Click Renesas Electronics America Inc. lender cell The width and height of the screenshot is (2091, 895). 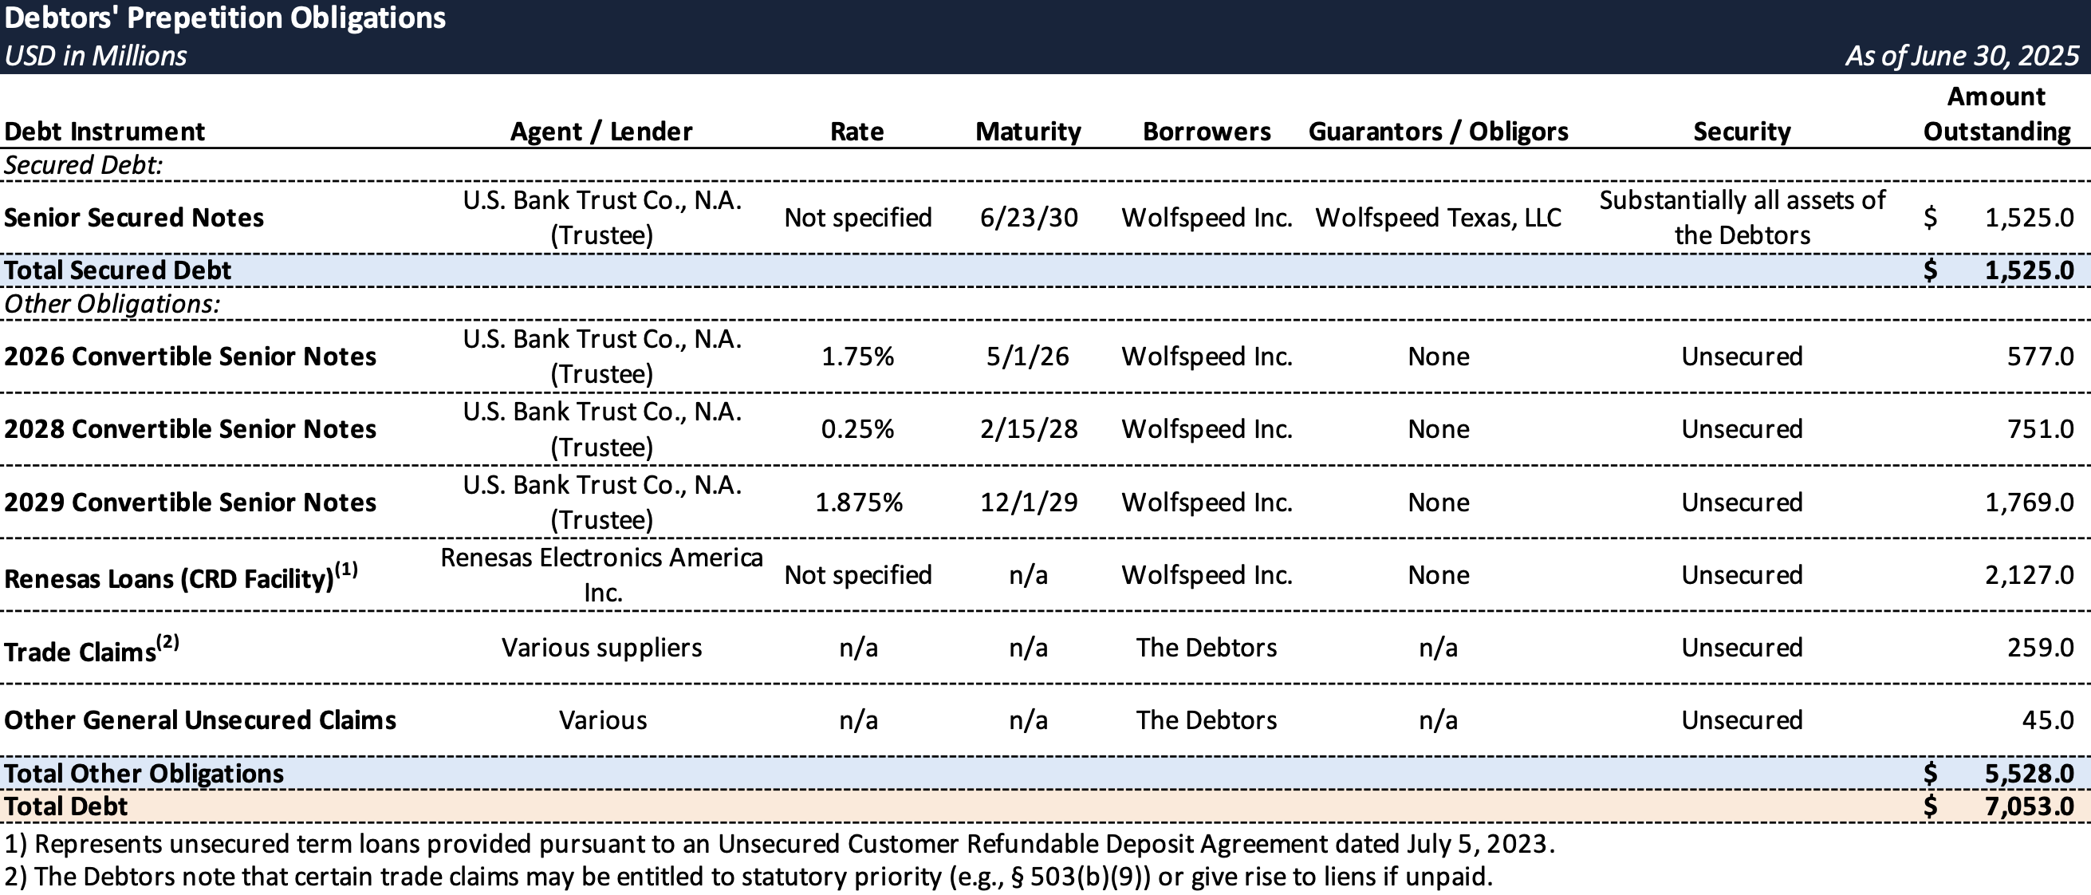point(601,575)
